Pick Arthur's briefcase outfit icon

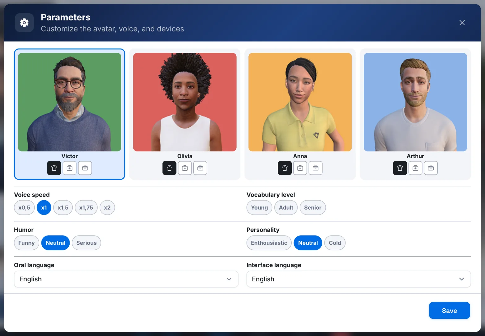pyautogui.click(x=431, y=168)
